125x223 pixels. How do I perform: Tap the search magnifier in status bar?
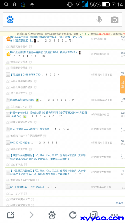[x=6, y=4]
